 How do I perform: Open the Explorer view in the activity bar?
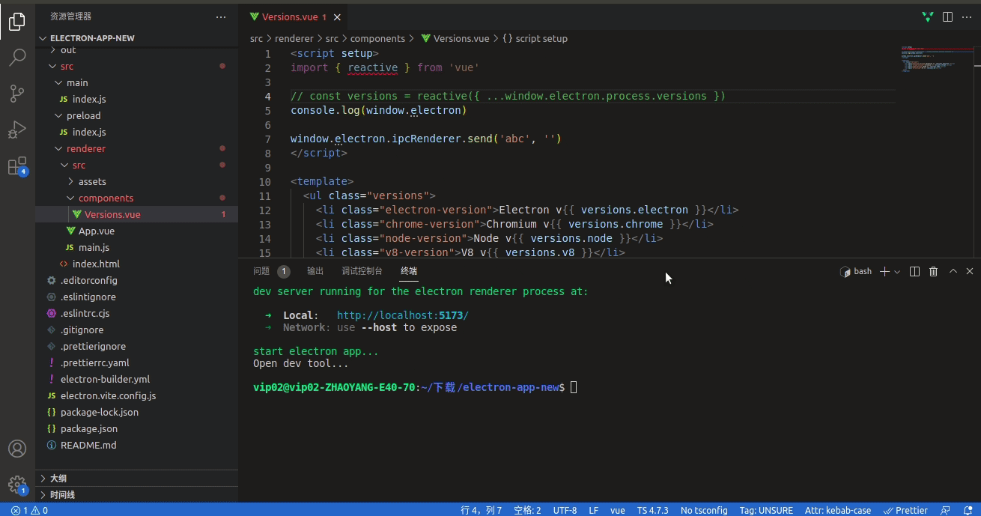[x=18, y=22]
